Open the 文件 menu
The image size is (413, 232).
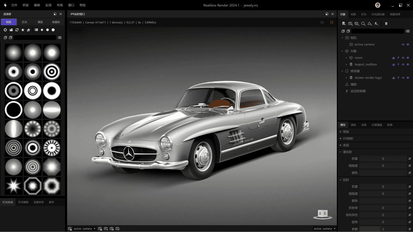click(x=14, y=5)
